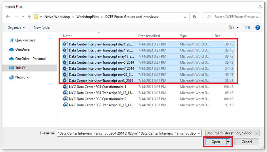Open Quick access in navigation pane

25,40
